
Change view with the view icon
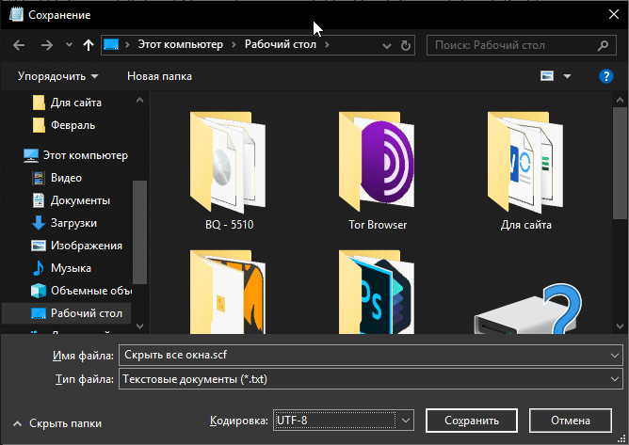(547, 76)
